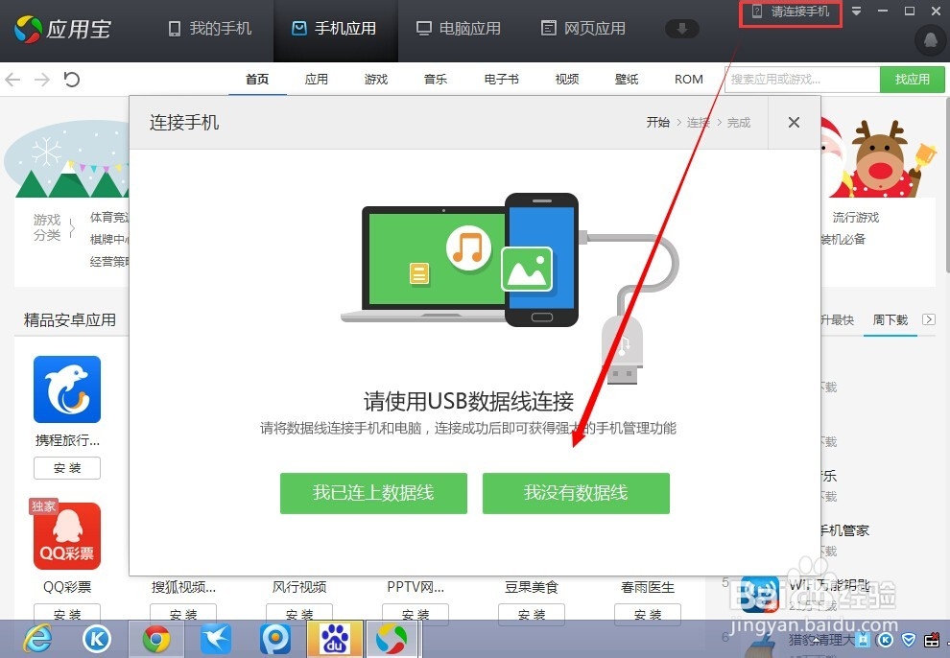Screen dimensions: 950x658
Task: Select the 应用 navigation item
Action: tap(317, 80)
